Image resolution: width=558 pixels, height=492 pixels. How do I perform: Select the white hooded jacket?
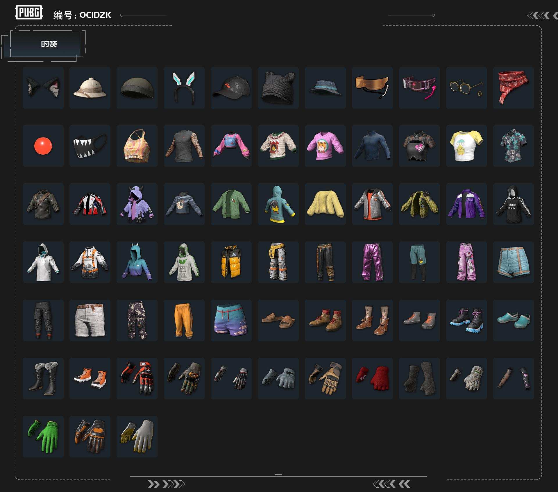tap(43, 262)
